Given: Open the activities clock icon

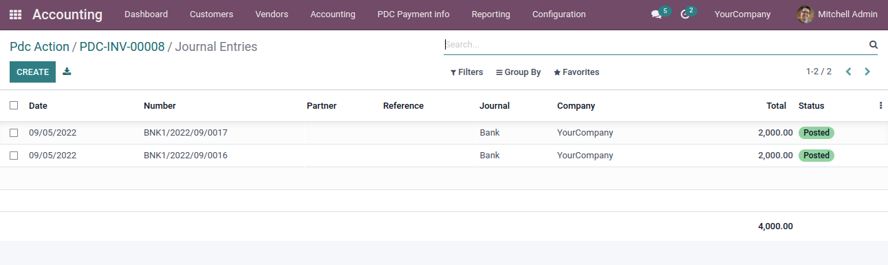Looking at the screenshot, I should tap(685, 14).
